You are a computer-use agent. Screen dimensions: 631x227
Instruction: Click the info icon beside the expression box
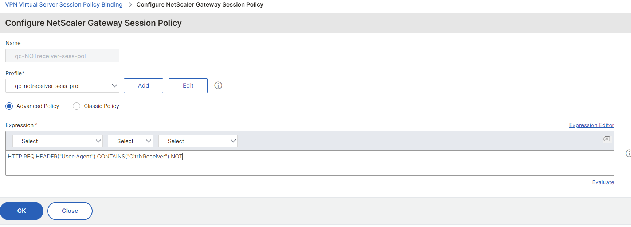pyautogui.click(x=628, y=153)
